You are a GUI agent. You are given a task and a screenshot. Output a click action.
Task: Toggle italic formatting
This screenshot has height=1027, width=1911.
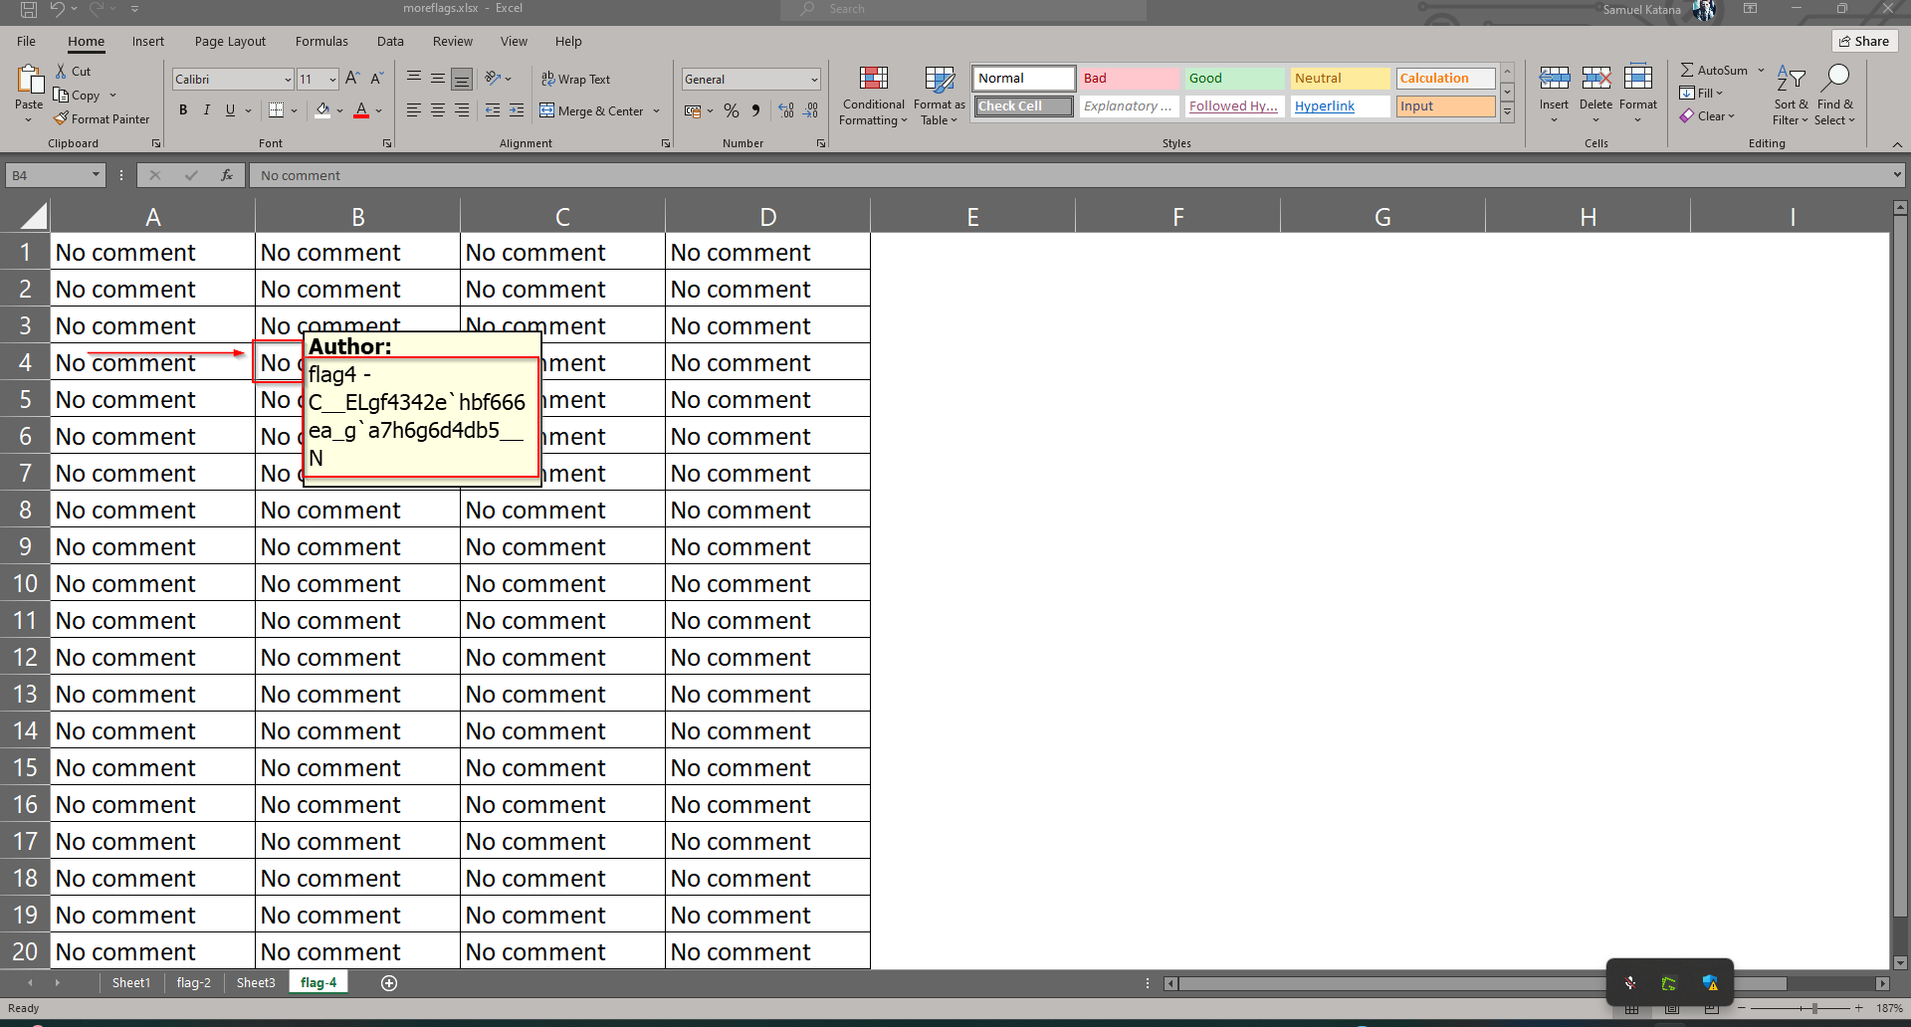pyautogui.click(x=207, y=110)
